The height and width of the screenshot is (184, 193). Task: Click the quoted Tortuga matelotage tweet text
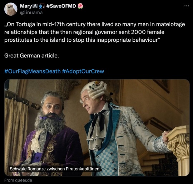coord(94,32)
